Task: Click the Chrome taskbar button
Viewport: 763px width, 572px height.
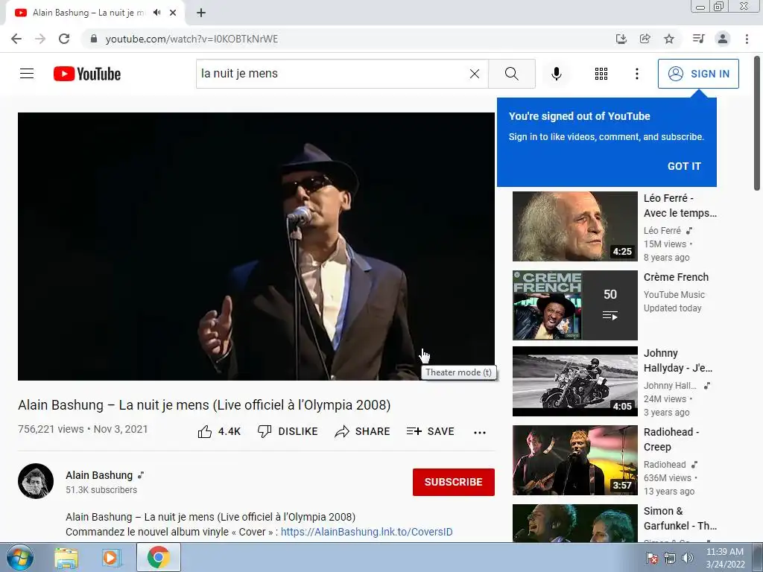Action: pos(158,557)
